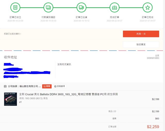
Task: Click the payment confirmed (付款資訊確認) step icon
Action: (48, 7)
